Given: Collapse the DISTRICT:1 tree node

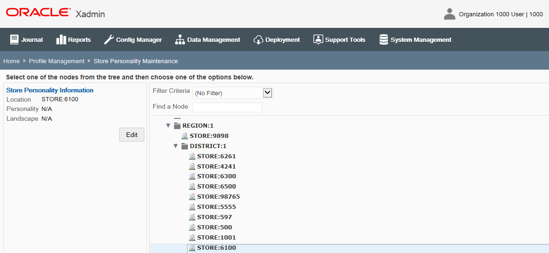Looking at the screenshot, I should click(176, 146).
